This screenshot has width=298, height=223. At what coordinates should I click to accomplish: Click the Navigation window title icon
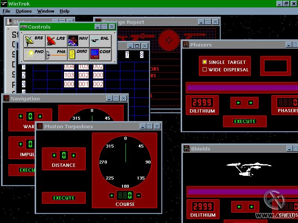tap(6, 98)
